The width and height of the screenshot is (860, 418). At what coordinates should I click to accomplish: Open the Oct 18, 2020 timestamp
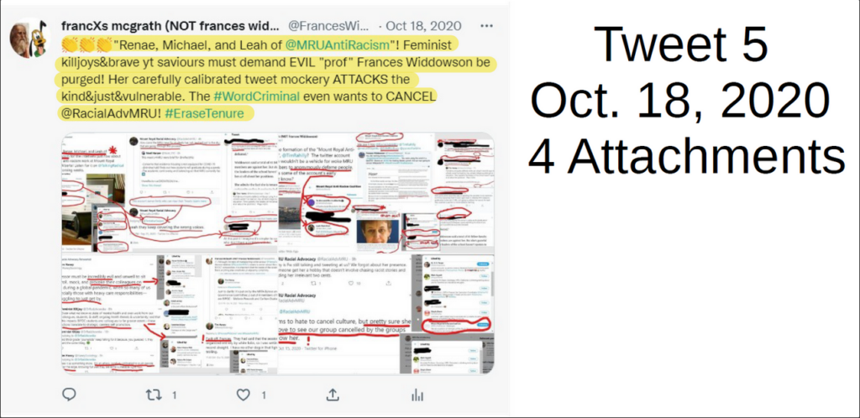point(423,26)
